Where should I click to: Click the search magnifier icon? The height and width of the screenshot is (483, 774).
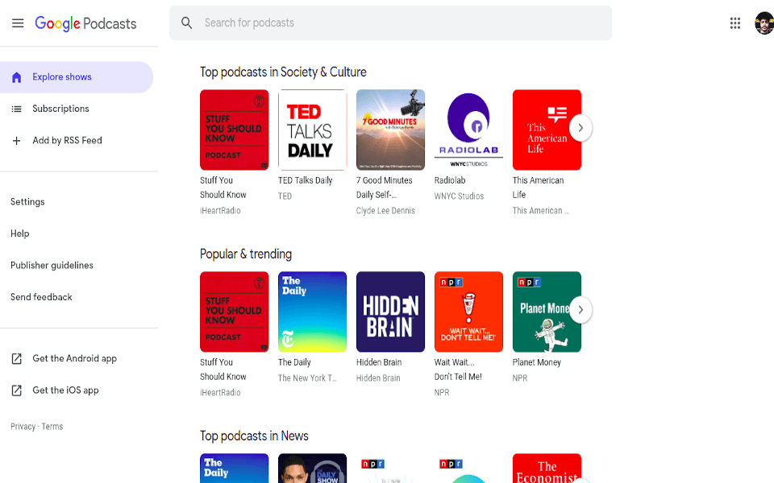click(186, 23)
